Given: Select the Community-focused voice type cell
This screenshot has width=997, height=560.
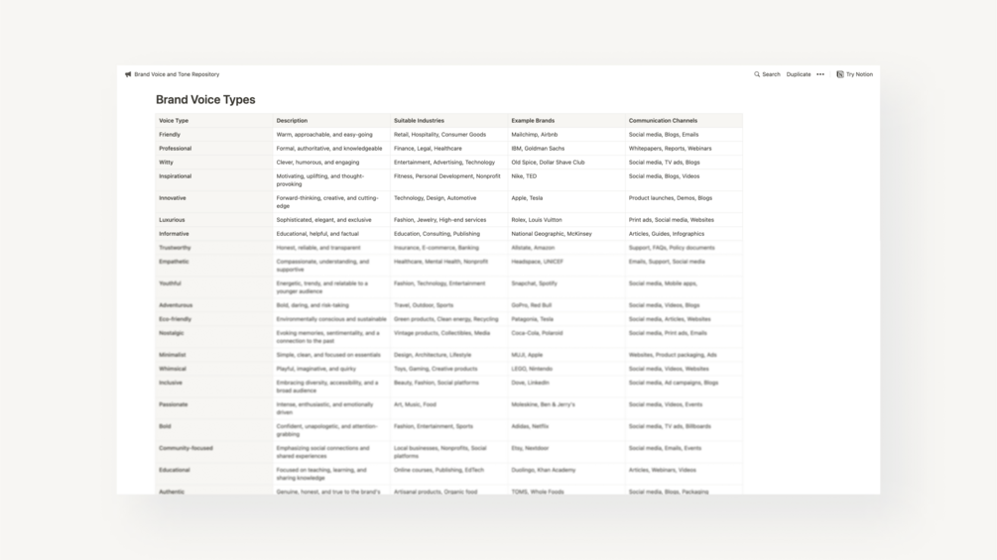Looking at the screenshot, I should [x=214, y=452].
